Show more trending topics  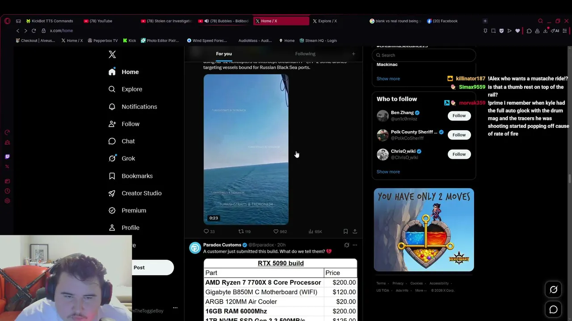click(x=388, y=78)
